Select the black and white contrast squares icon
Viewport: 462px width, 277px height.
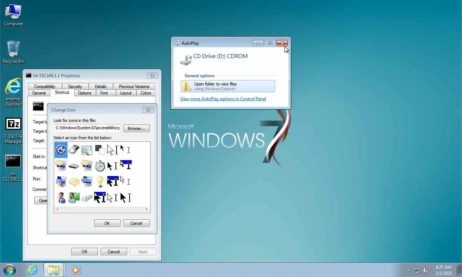100,149
